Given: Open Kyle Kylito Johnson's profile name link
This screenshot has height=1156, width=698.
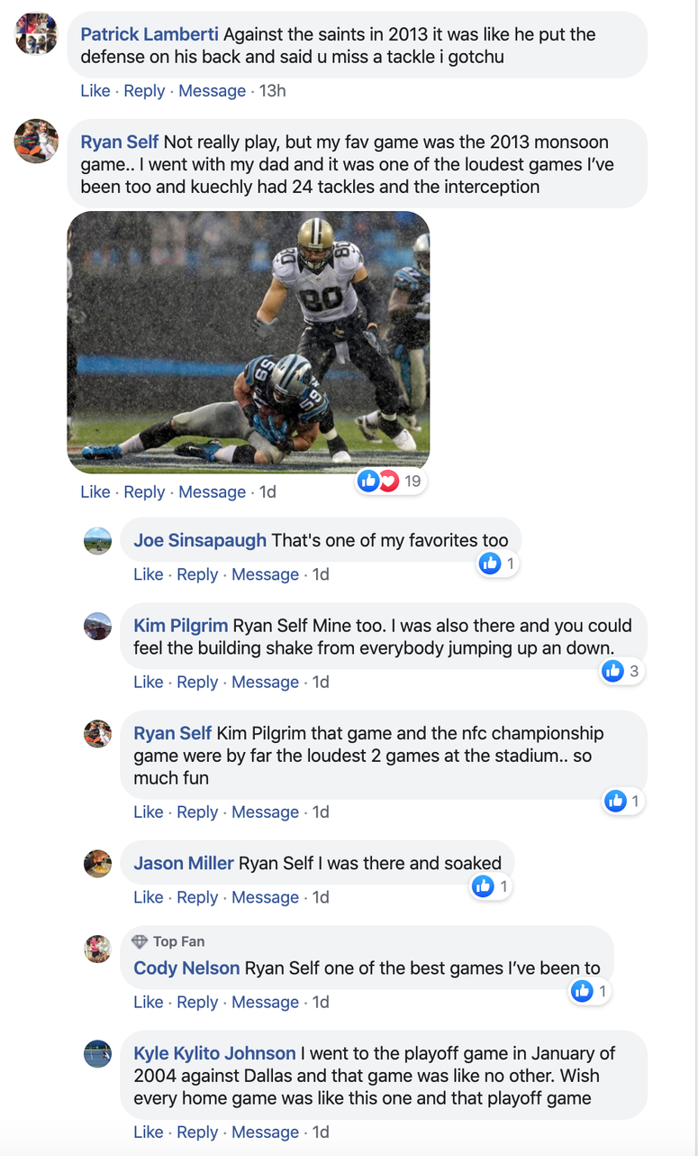Looking at the screenshot, I should [214, 1053].
